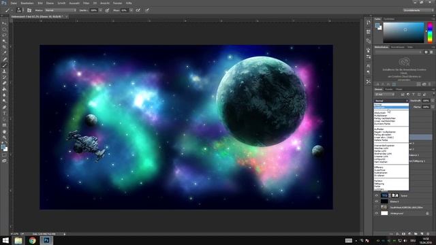The width and height of the screenshot is (436, 245).
Task: Select the Type tool
Action: point(4,114)
